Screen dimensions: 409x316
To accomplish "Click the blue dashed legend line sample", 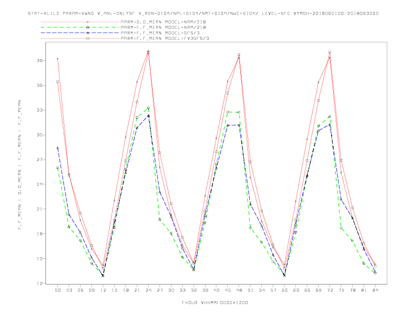I will click(80, 33).
